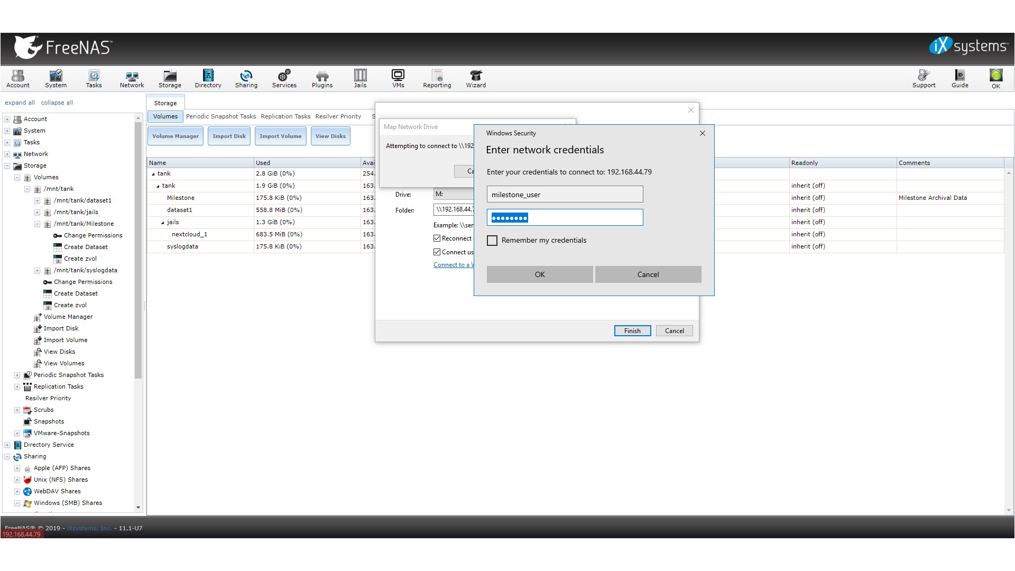Image resolution: width=1015 pixels, height=571 pixels.
Task: Click Finish in Map Network Drive
Action: pos(632,331)
